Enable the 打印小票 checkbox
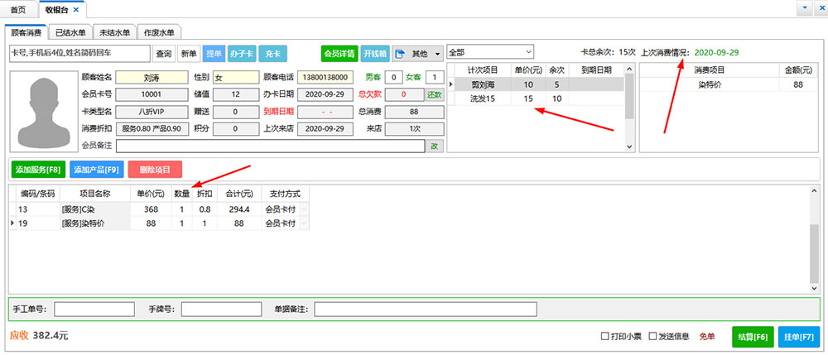This screenshot has height=355, width=828. point(605,336)
